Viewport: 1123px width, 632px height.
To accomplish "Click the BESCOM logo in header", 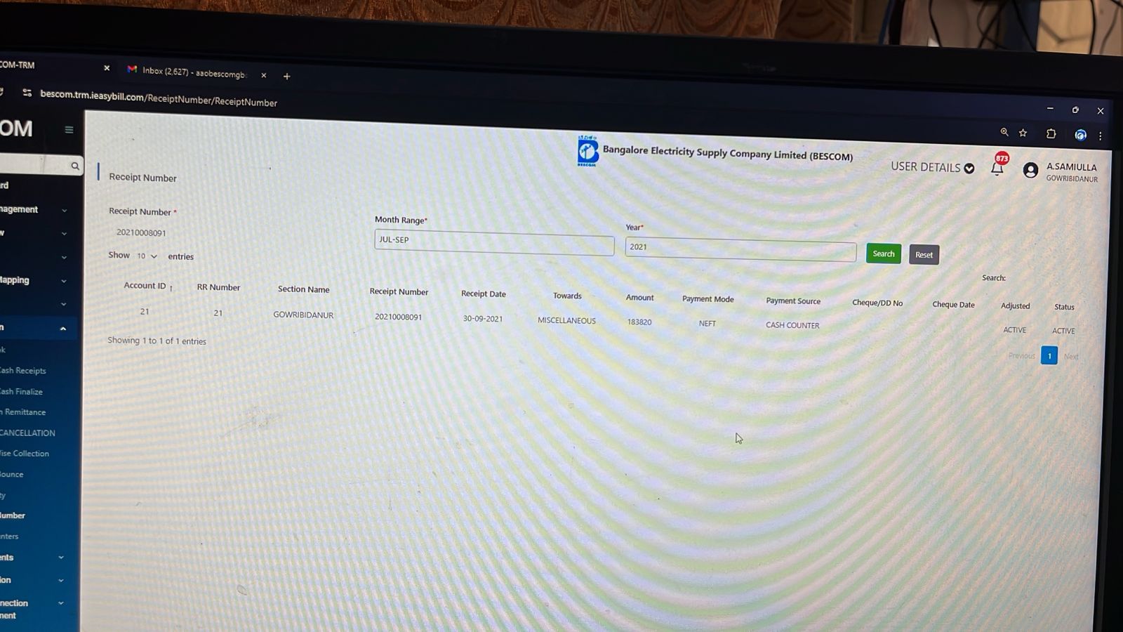I will pos(587,150).
